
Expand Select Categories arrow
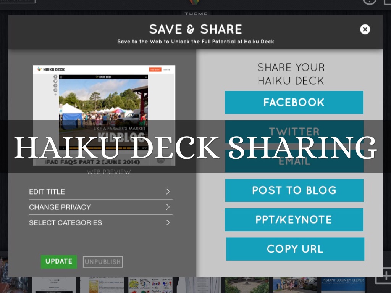(168, 222)
